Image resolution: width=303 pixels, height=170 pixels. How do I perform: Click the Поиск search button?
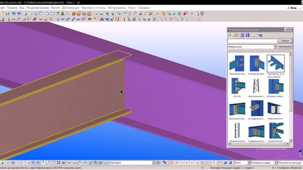point(285,41)
